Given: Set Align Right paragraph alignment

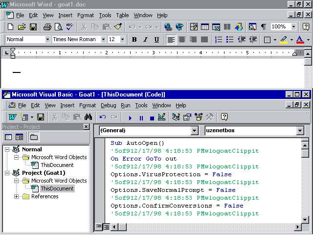Looking at the screenshot, I should point(193,40).
